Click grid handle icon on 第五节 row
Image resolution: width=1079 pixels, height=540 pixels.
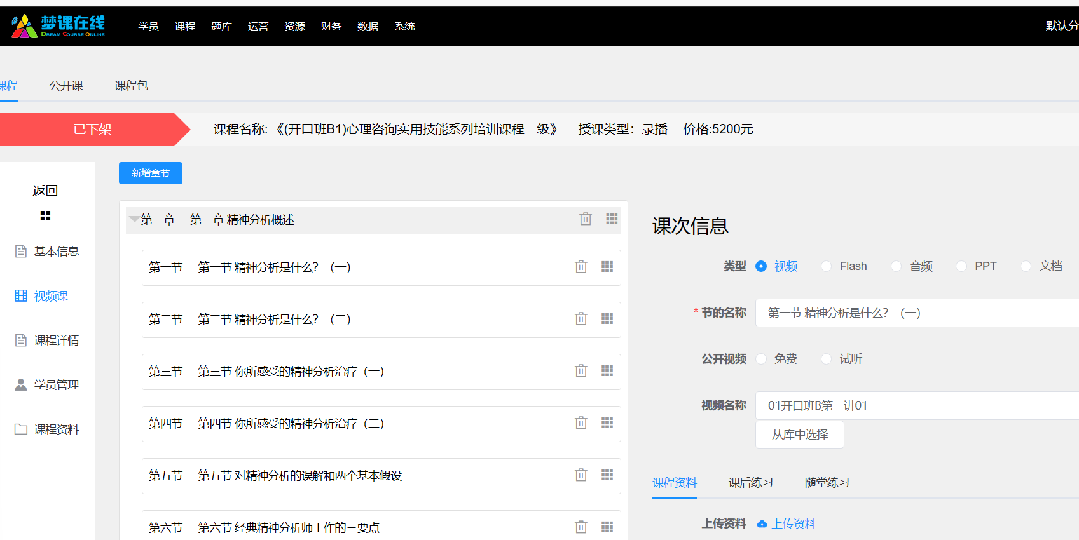point(607,475)
